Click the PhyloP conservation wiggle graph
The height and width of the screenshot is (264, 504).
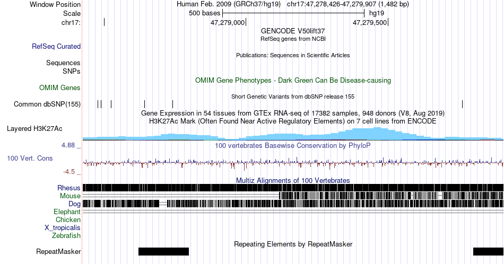293,163
